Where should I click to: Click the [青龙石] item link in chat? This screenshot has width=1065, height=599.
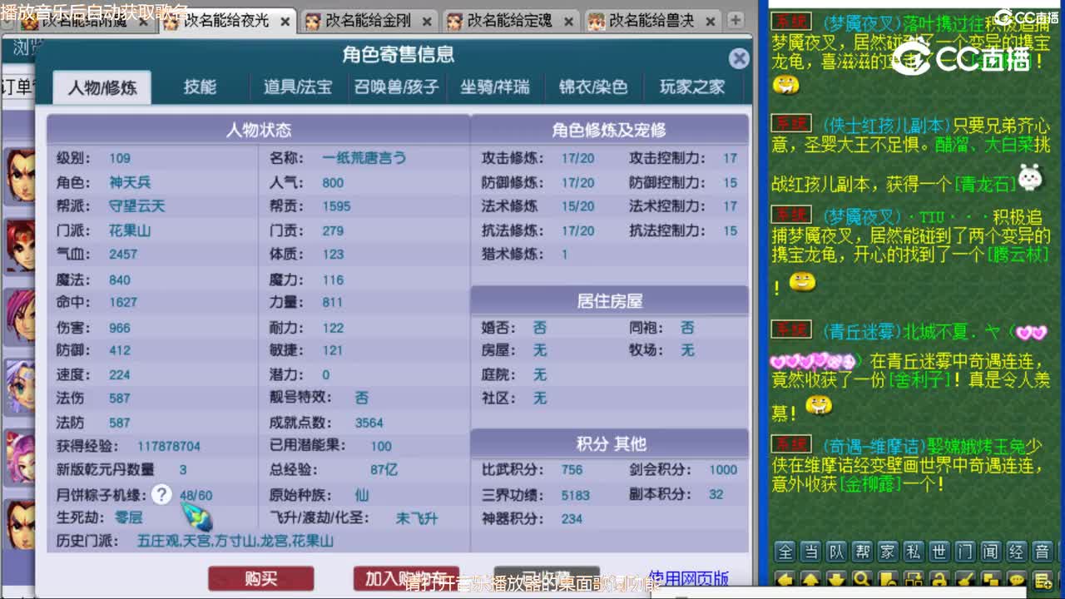985,184
